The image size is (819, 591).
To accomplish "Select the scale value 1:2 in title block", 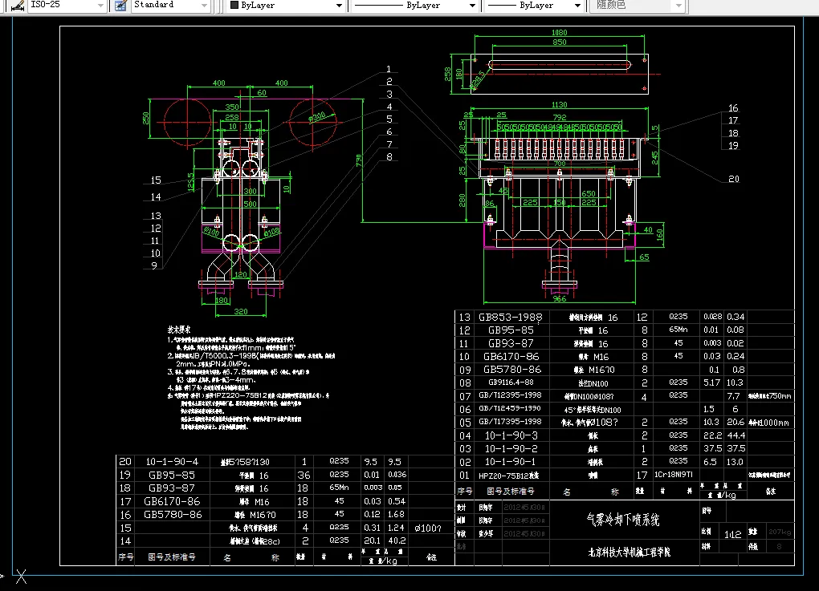I will point(732,534).
